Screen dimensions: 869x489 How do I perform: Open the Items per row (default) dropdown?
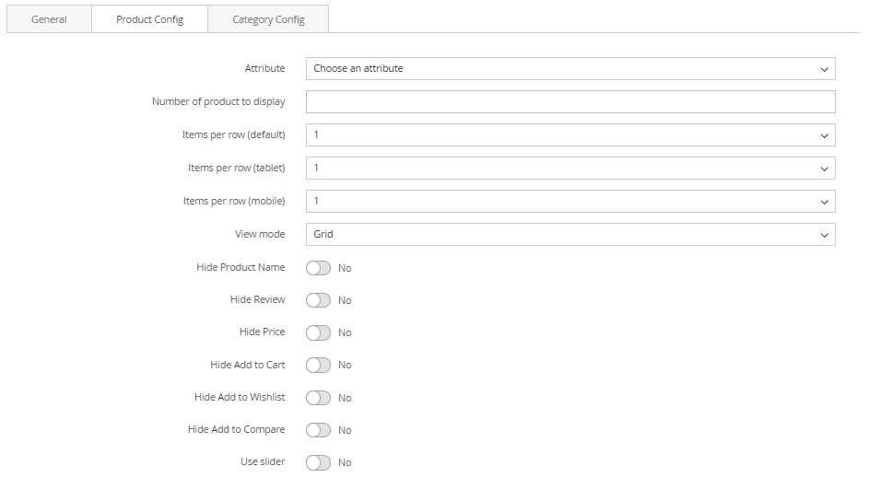[x=570, y=134]
